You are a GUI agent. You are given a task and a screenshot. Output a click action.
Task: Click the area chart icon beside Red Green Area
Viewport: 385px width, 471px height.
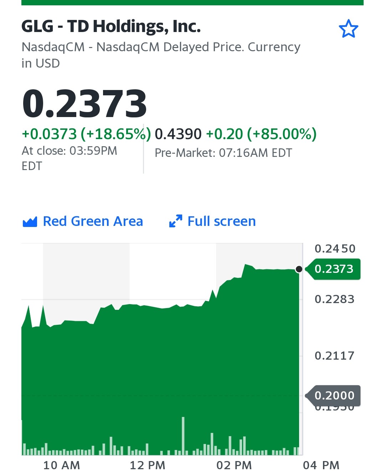30,222
